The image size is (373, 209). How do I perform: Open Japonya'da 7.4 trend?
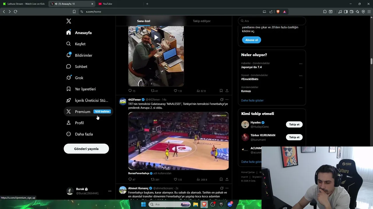(x=251, y=67)
